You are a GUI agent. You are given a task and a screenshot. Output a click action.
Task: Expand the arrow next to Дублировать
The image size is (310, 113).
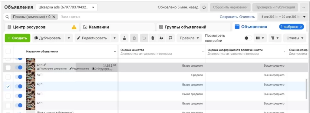[69, 38]
